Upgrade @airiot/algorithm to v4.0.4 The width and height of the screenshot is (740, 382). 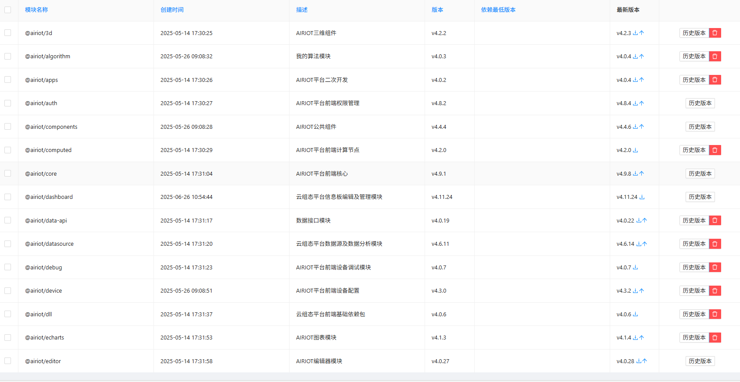[642, 56]
